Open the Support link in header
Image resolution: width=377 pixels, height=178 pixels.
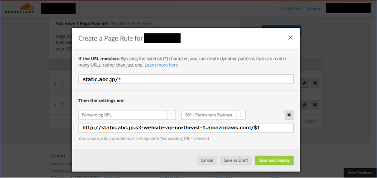[314, 9]
